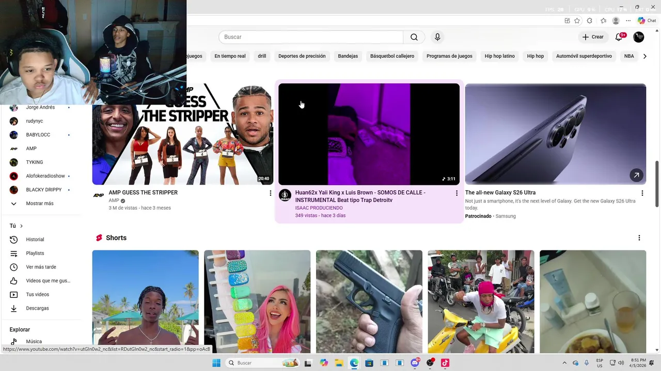Open The all-new Galaxy S26 Ultra link

[500, 193]
